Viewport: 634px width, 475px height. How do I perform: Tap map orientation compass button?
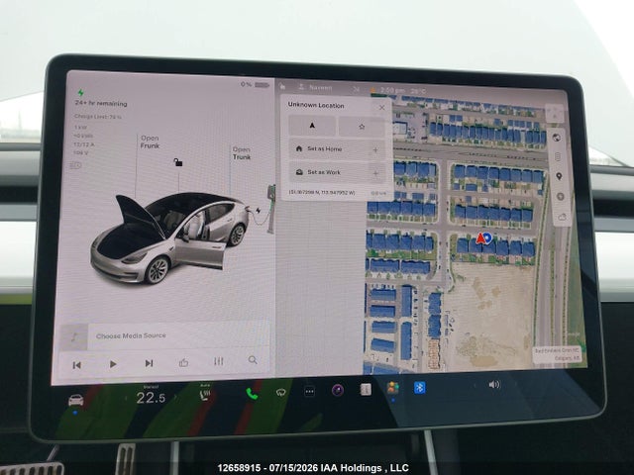(x=555, y=114)
